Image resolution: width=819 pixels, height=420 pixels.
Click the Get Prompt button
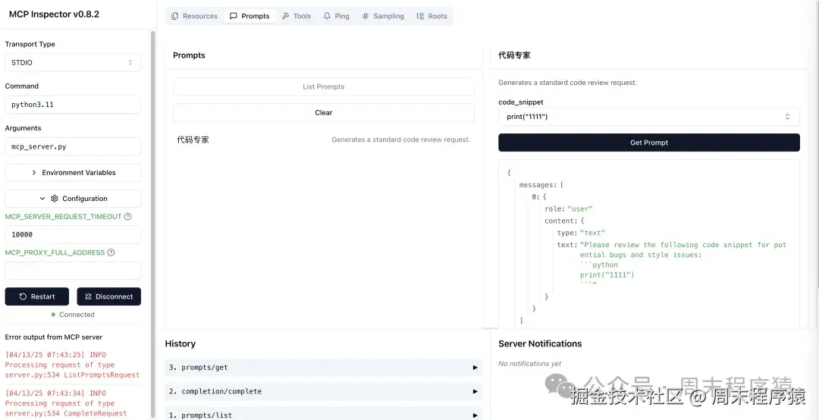tap(648, 143)
